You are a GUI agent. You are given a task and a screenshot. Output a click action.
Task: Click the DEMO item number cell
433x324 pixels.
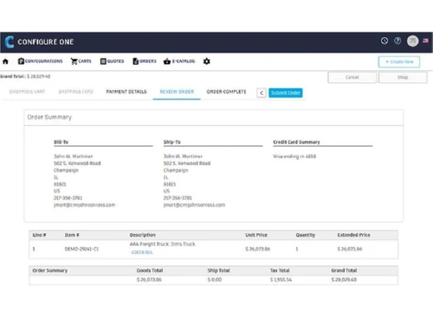(81, 249)
